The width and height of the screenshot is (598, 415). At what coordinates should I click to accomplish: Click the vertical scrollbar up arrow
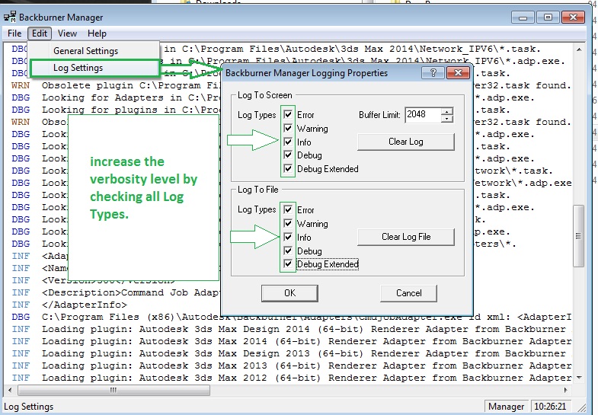(579, 49)
